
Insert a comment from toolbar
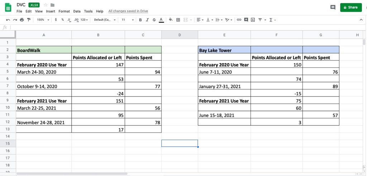246,20
